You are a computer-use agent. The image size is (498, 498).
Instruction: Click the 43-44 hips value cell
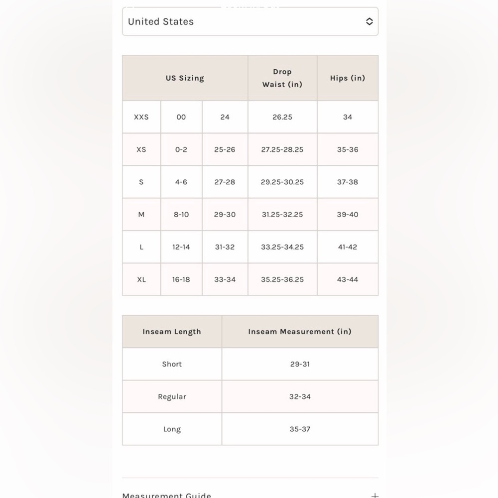pyautogui.click(x=347, y=279)
